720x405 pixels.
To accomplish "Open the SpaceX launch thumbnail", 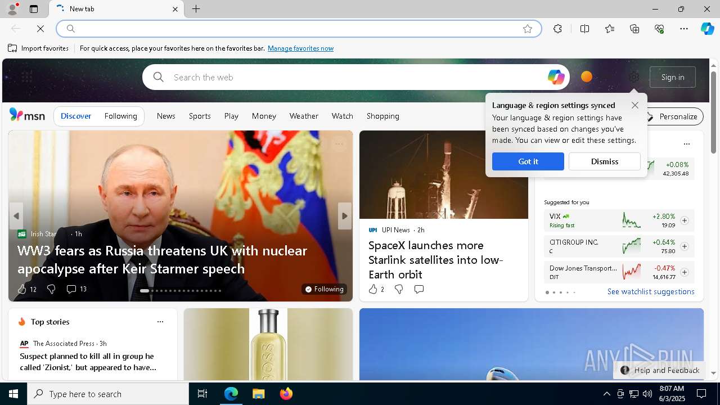I will (x=444, y=174).
